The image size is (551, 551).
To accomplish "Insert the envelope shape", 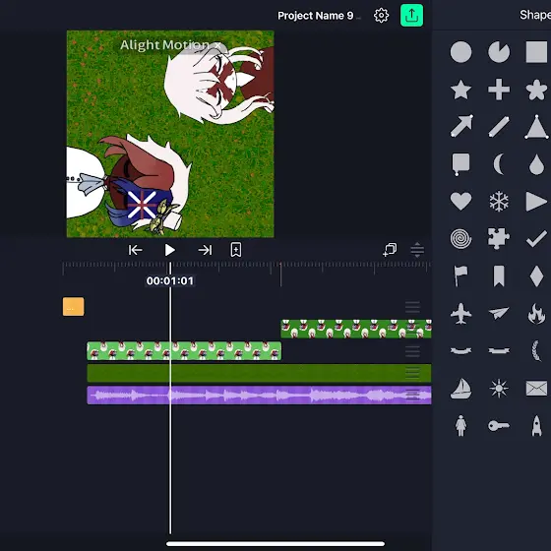I will click(x=536, y=389).
